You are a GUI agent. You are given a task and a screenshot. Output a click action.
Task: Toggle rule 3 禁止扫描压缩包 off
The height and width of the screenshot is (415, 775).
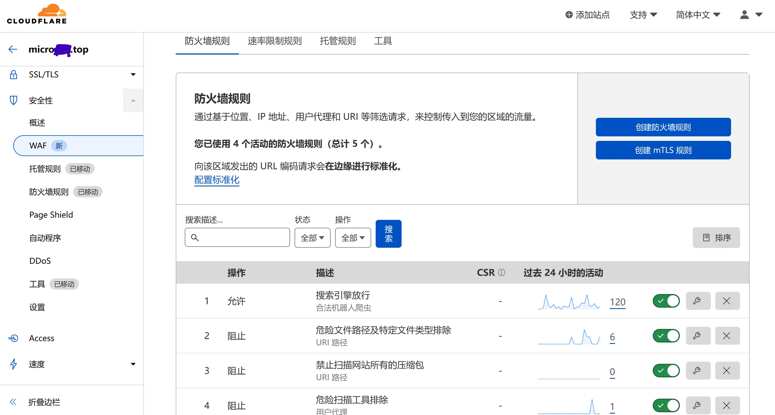pyautogui.click(x=666, y=371)
